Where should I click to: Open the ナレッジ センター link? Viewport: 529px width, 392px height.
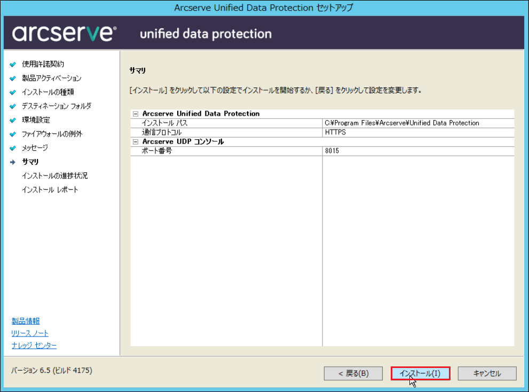coord(34,346)
